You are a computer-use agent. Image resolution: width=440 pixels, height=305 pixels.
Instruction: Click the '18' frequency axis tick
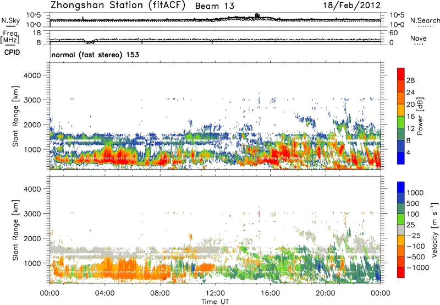36,33
